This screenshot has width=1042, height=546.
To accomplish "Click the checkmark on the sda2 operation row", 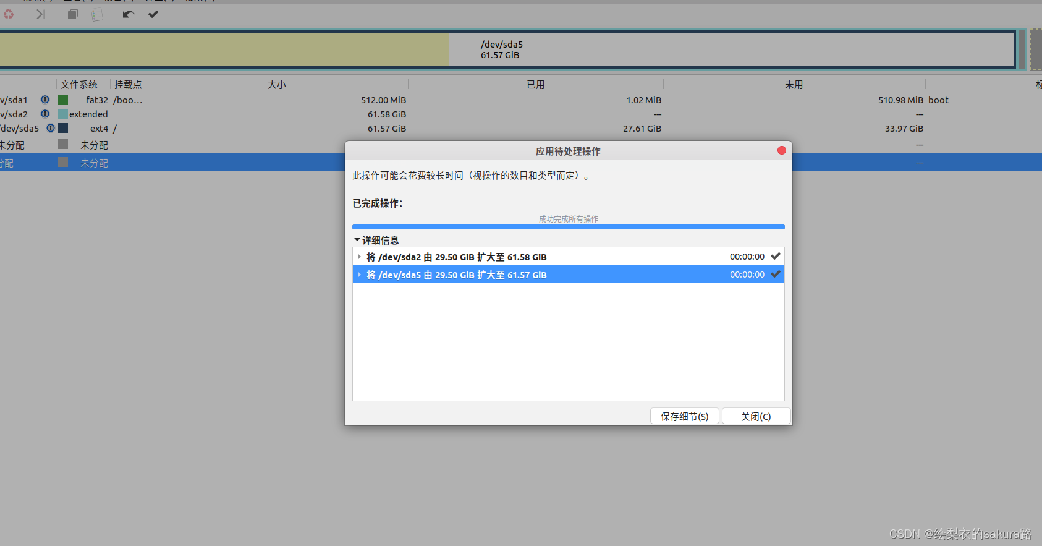I will pyautogui.click(x=776, y=256).
